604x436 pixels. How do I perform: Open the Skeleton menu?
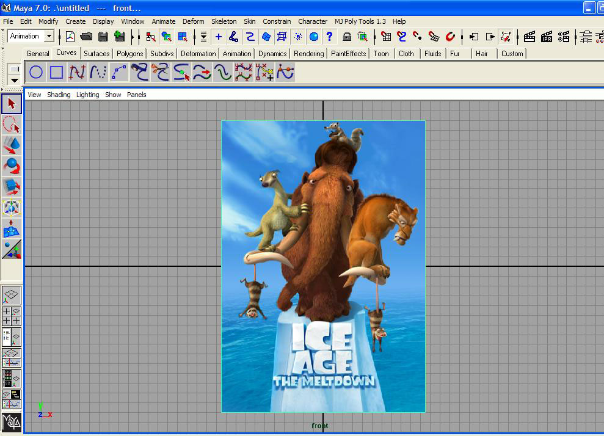click(224, 21)
